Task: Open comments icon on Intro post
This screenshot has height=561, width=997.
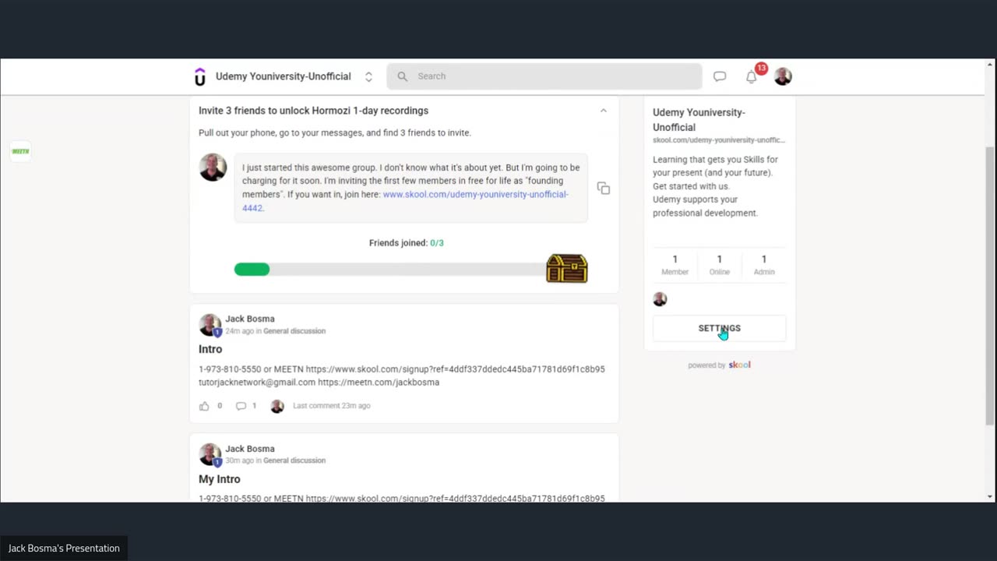Action: pos(241,406)
